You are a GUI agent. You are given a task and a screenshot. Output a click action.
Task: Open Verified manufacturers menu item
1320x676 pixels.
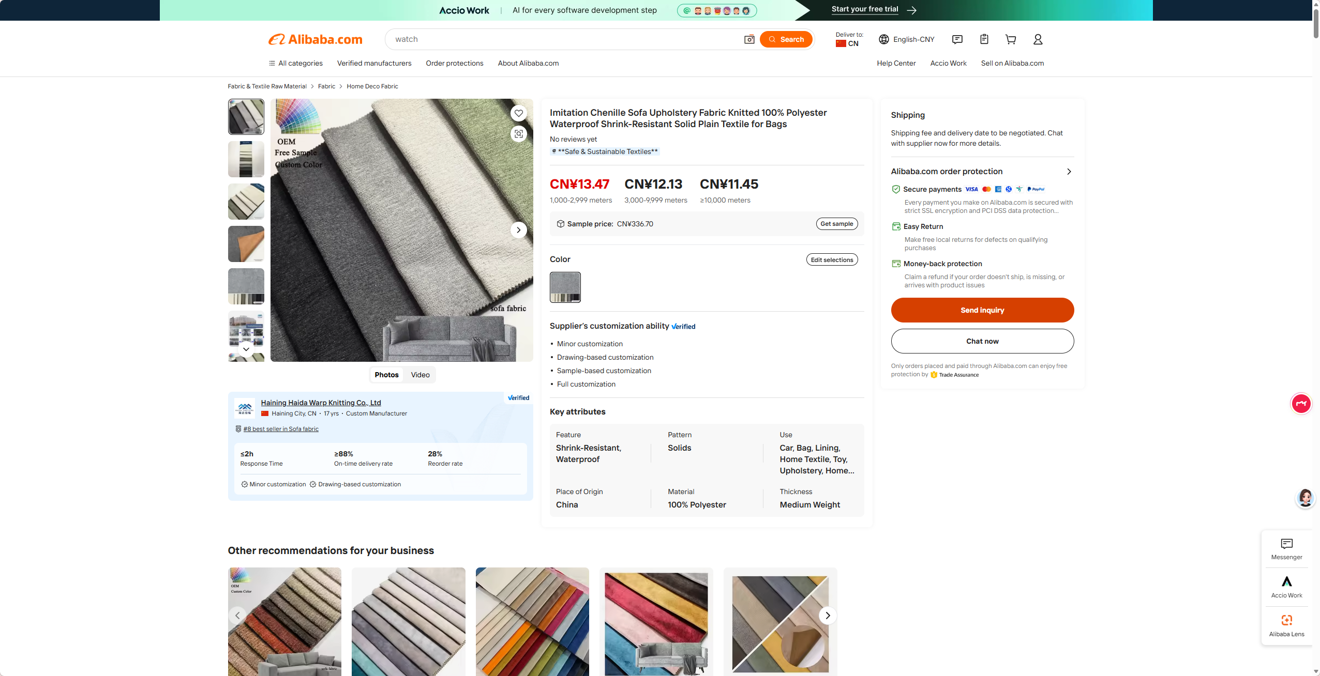[374, 63]
